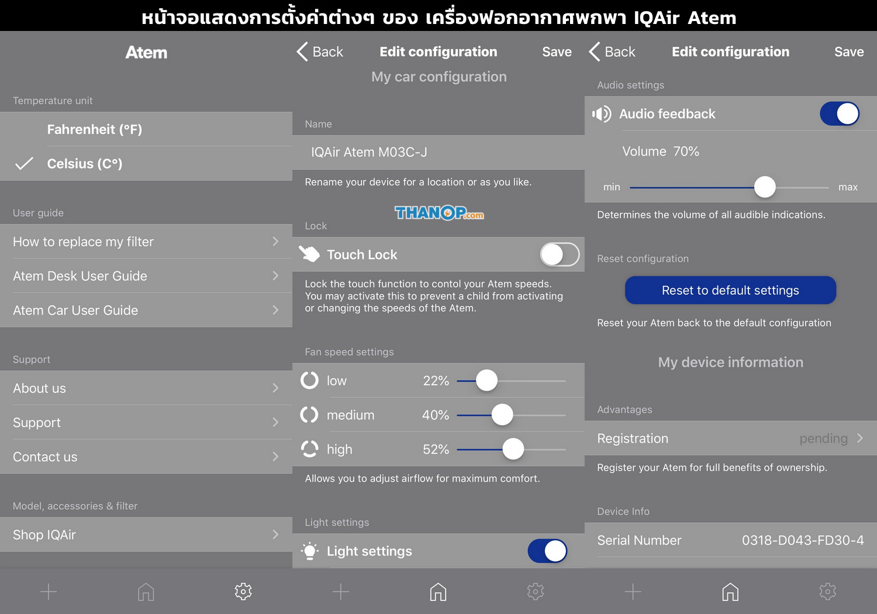The width and height of the screenshot is (877, 614).
Task: Tap the high fan speed icon
Action: pyautogui.click(x=309, y=449)
